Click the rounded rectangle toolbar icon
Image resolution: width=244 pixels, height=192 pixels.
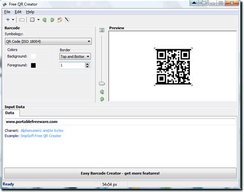coord(22,20)
